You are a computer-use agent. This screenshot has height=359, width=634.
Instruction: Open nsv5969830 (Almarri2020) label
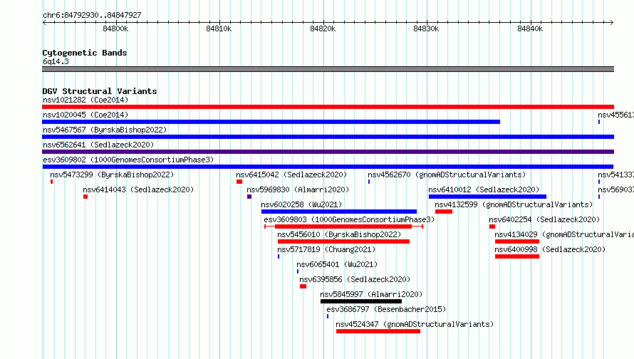(298, 189)
